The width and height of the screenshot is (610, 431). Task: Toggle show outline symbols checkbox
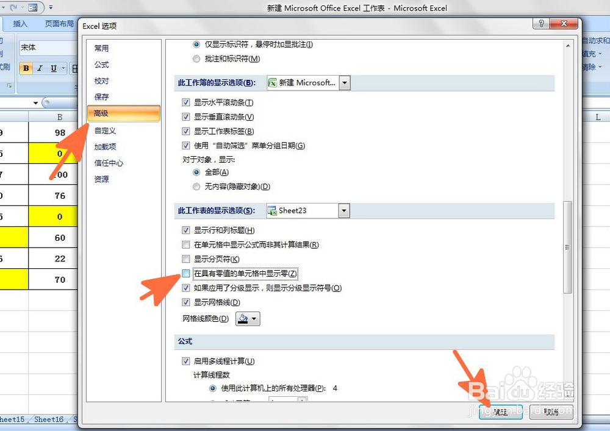coord(186,288)
